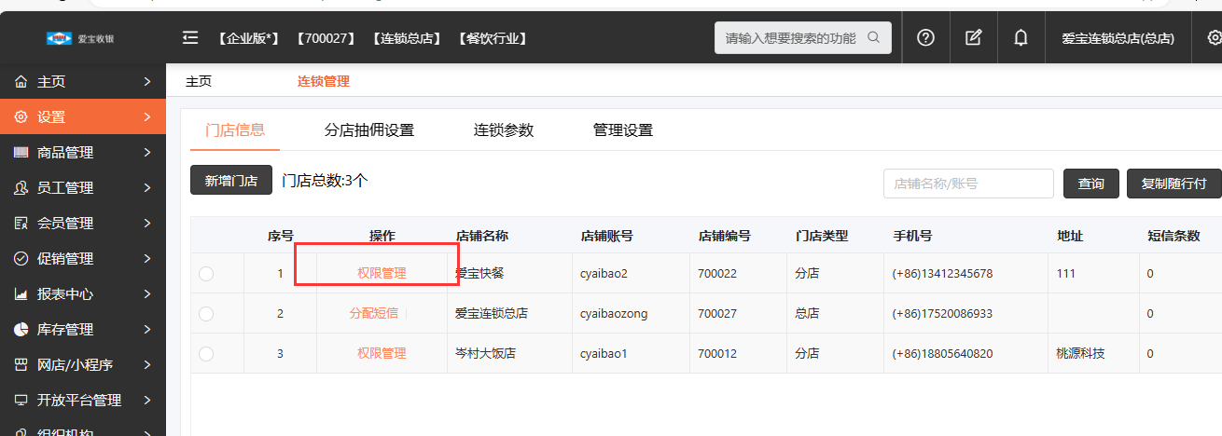Select the radio button for 爱宝连锁总店 row
Viewport: 1222px width, 436px height.
tap(206, 314)
